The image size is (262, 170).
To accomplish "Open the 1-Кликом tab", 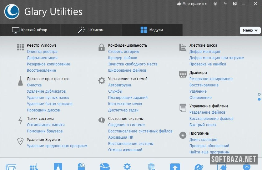I will pyautogui.click(x=91, y=30).
